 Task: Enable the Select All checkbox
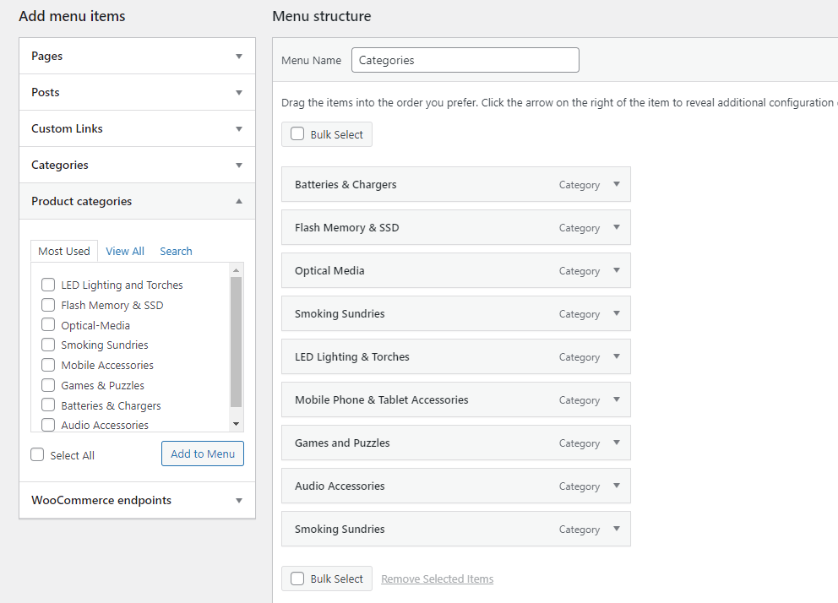(37, 454)
